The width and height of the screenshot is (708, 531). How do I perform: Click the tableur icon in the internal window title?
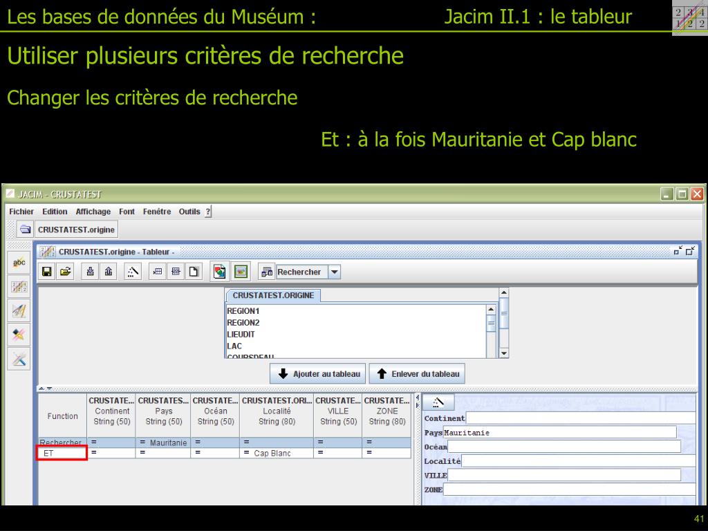[48, 252]
